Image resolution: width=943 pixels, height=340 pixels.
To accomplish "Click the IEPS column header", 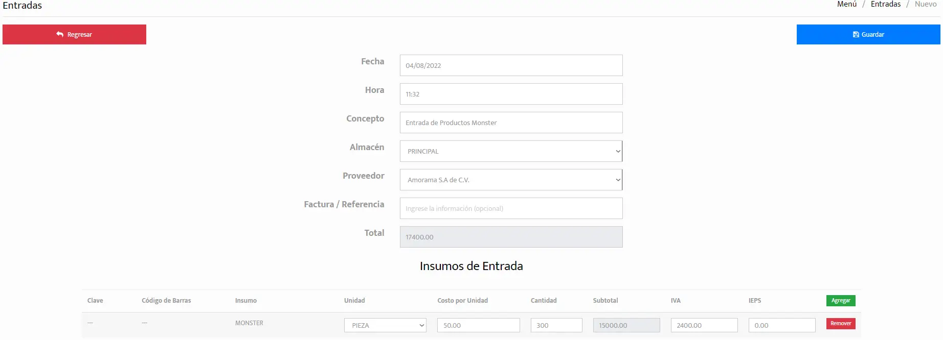I will tap(755, 301).
